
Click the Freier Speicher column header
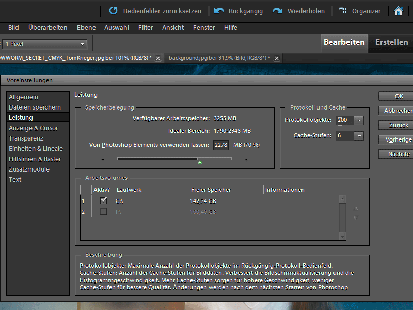pos(226,190)
